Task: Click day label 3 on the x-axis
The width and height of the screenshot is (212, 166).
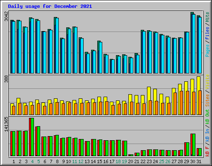Action: (26, 161)
